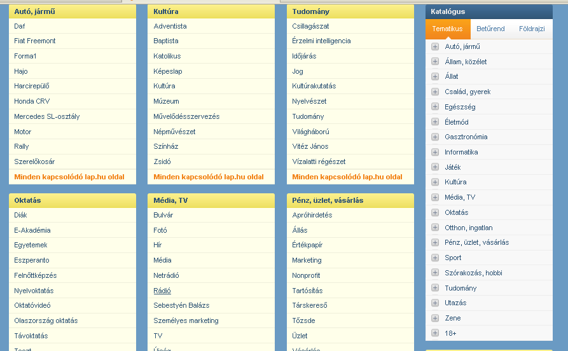Expand the Informatika catalog category
The image size is (568, 351).
pos(435,152)
